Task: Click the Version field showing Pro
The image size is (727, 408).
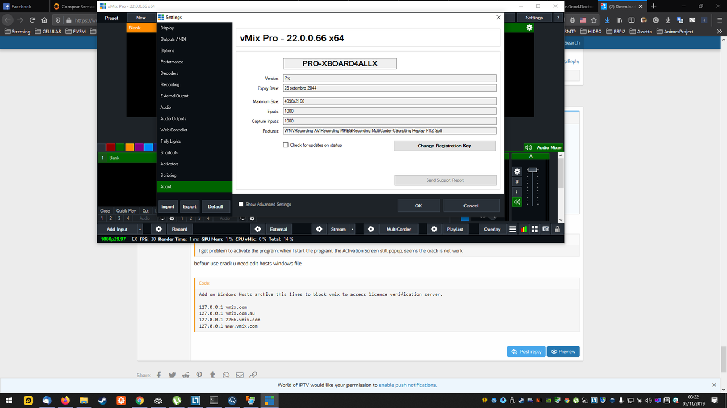Action: click(x=390, y=78)
